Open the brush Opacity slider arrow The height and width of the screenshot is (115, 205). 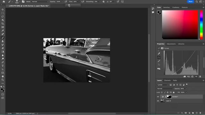coord(62,2)
